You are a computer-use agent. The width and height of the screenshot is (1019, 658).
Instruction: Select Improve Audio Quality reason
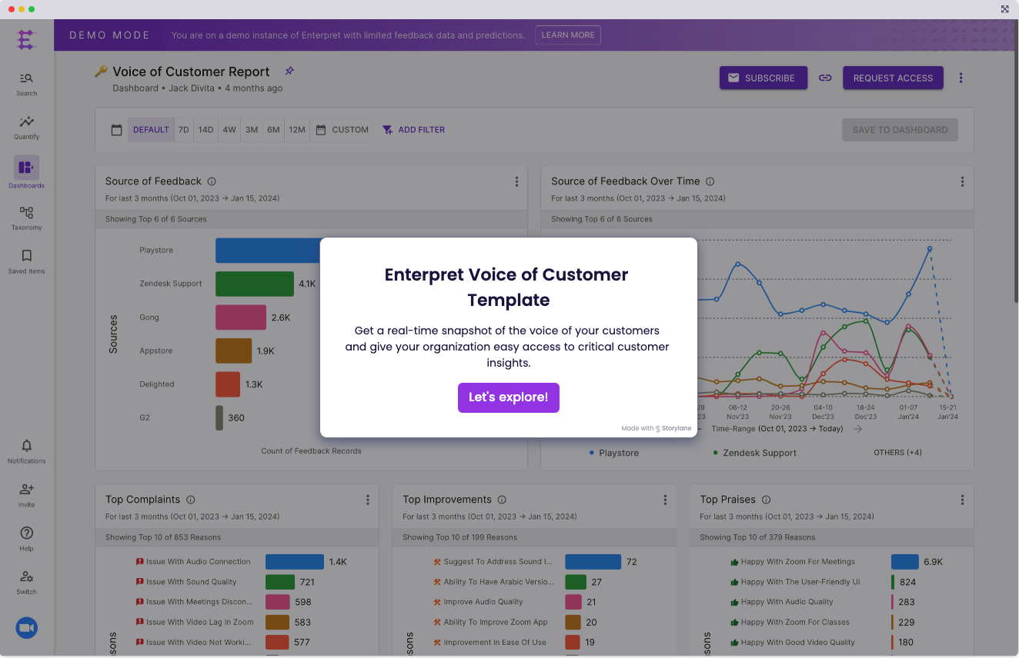click(x=483, y=602)
